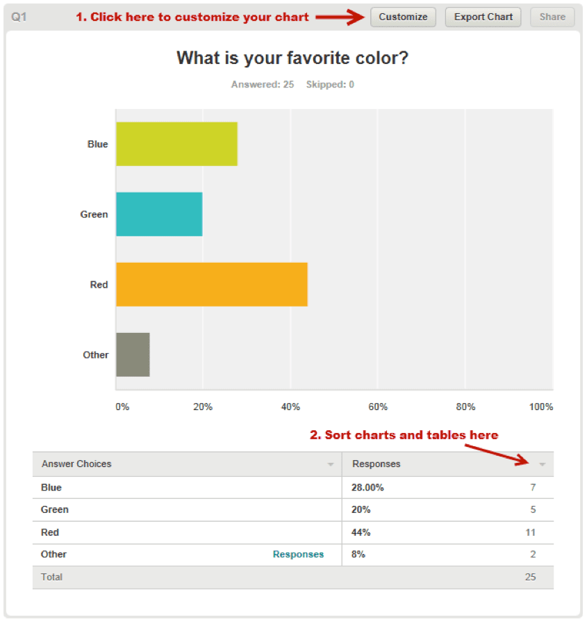Open the Responses column sort dropdown arrow

pos(542,464)
